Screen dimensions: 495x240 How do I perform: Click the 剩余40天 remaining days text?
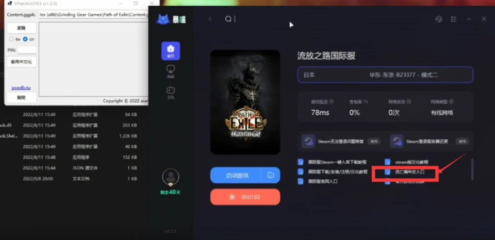pyautogui.click(x=170, y=193)
